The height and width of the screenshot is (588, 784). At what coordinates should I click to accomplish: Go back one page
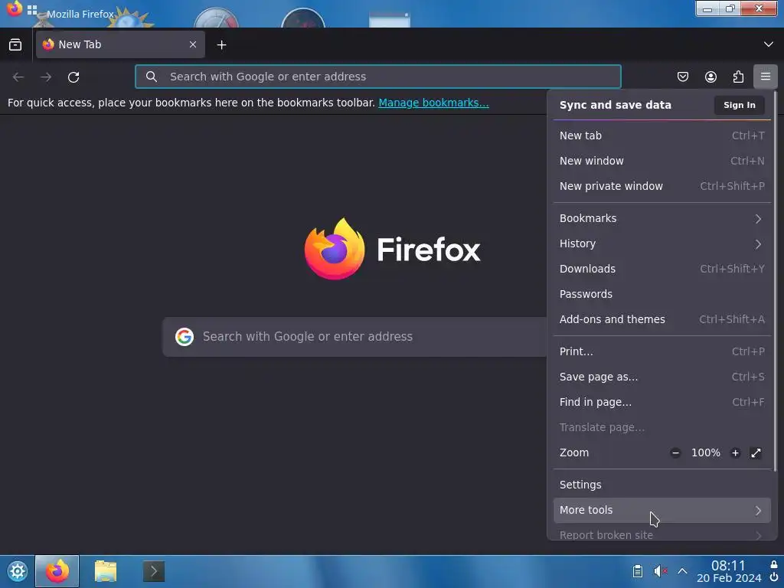[18, 77]
